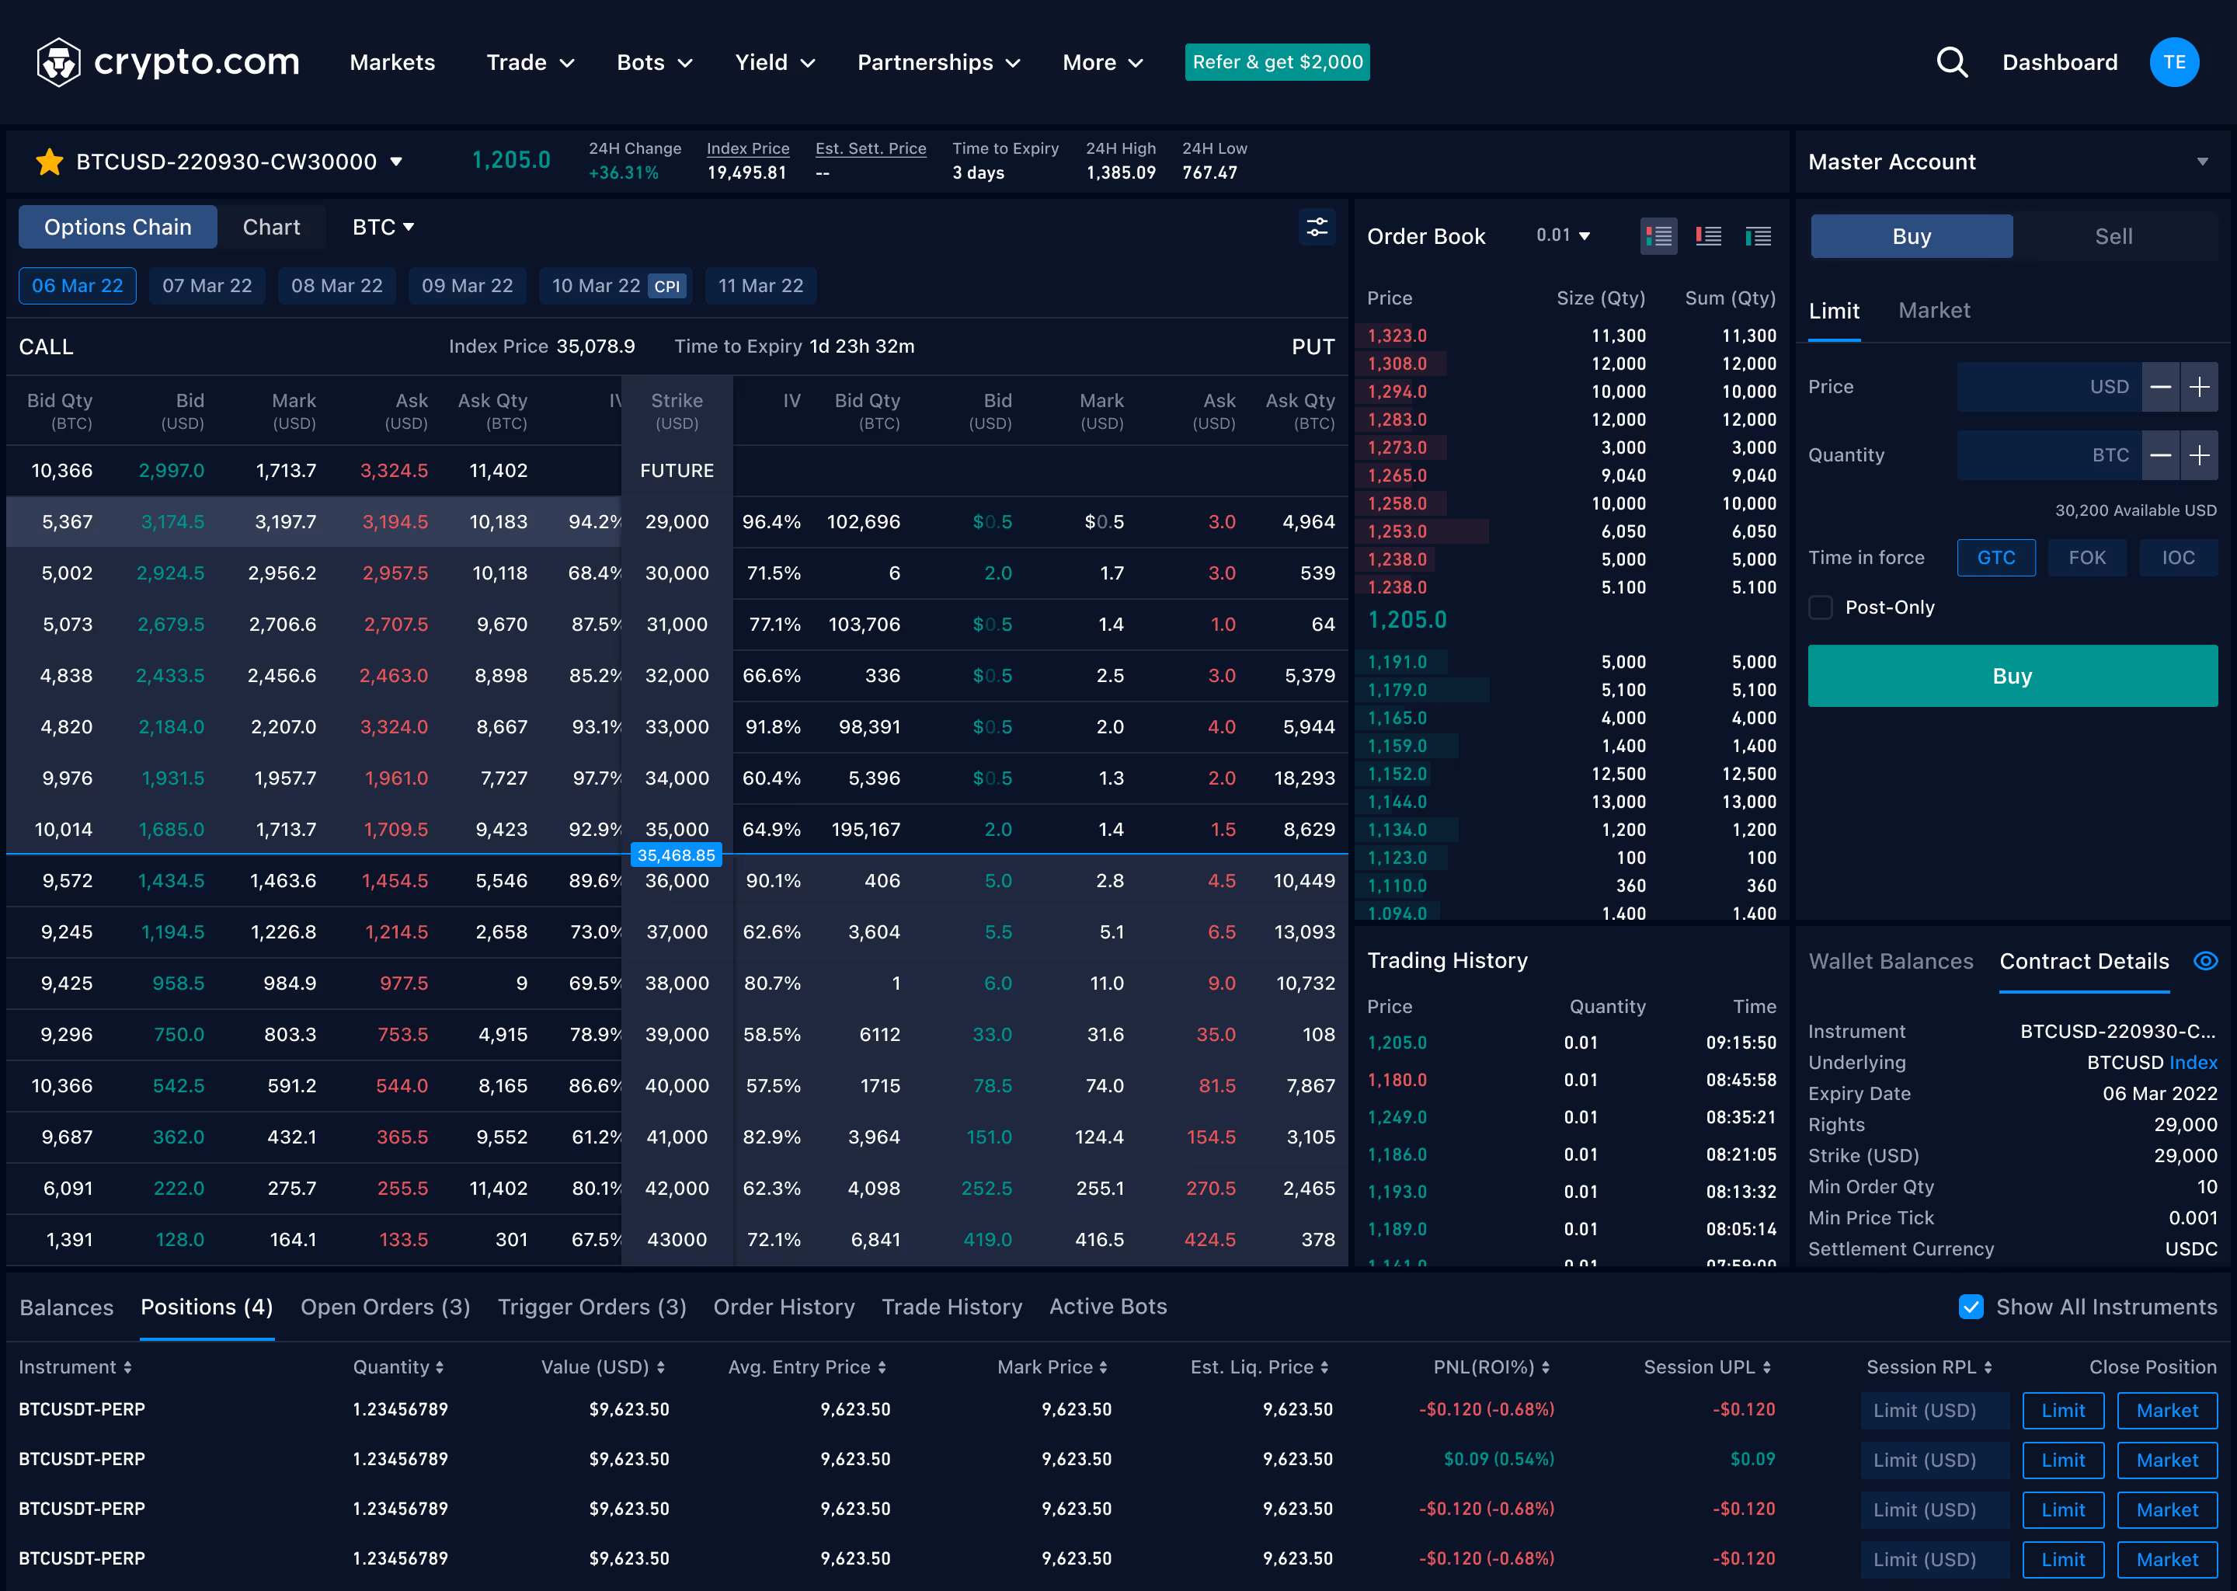Toggle balance visibility eye icon
This screenshot has width=2237, height=1591.
click(x=2204, y=961)
